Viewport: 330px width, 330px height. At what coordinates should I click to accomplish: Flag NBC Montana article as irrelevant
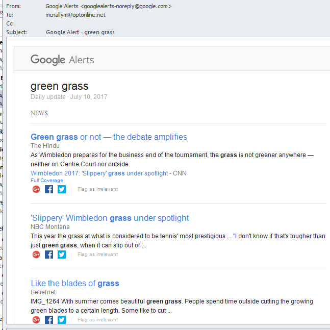[97, 254]
